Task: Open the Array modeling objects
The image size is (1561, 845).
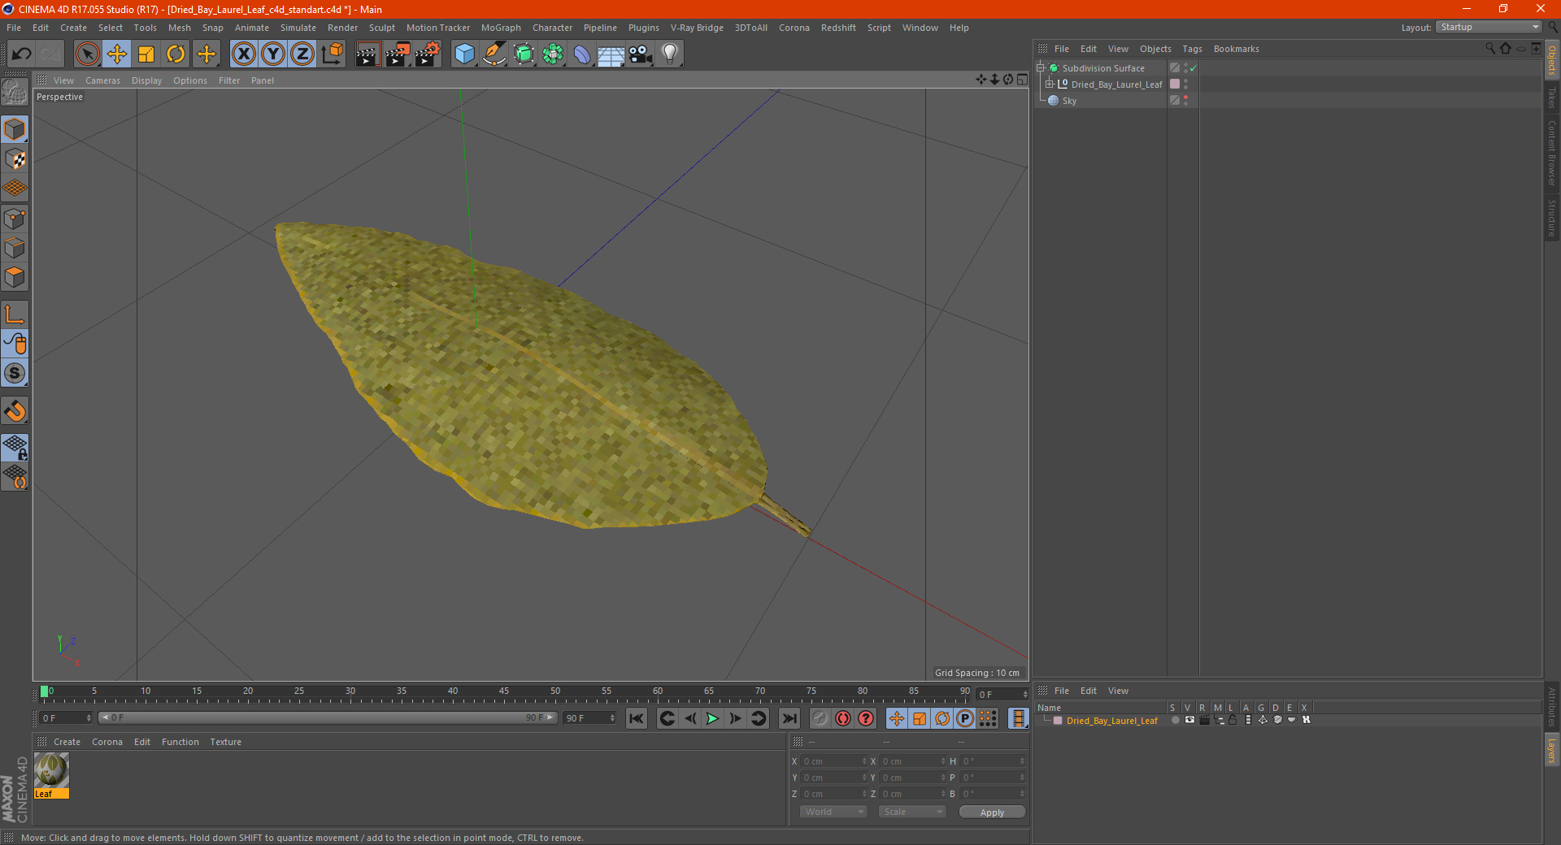Action: (x=553, y=54)
